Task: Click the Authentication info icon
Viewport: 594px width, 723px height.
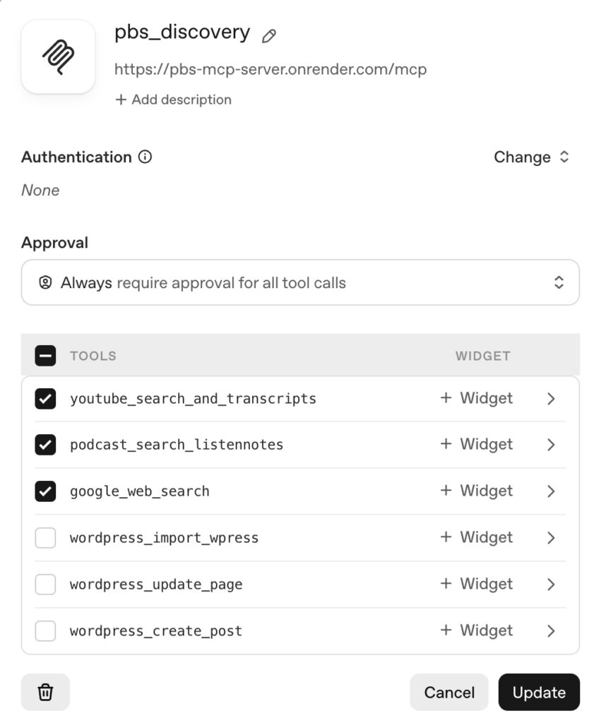Action: click(x=145, y=157)
